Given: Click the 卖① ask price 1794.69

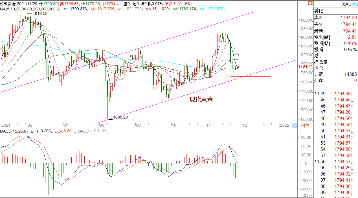Looking at the screenshot, I should (348, 18).
